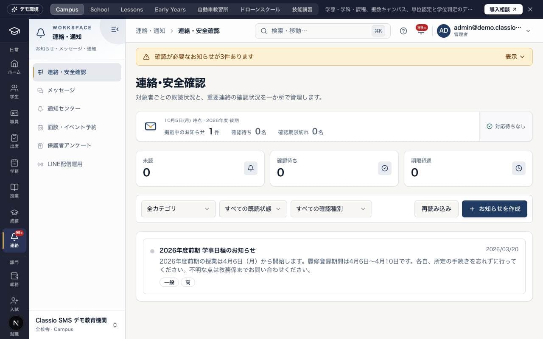Image resolution: width=543 pixels, height=339 pixels.
Task: Switch to the Campus tab
Action: 67,9
